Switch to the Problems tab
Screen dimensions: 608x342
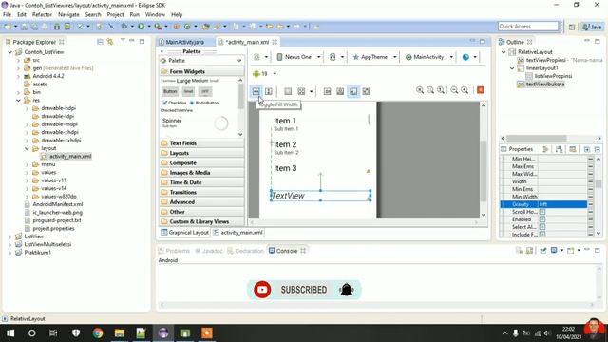pyautogui.click(x=174, y=251)
